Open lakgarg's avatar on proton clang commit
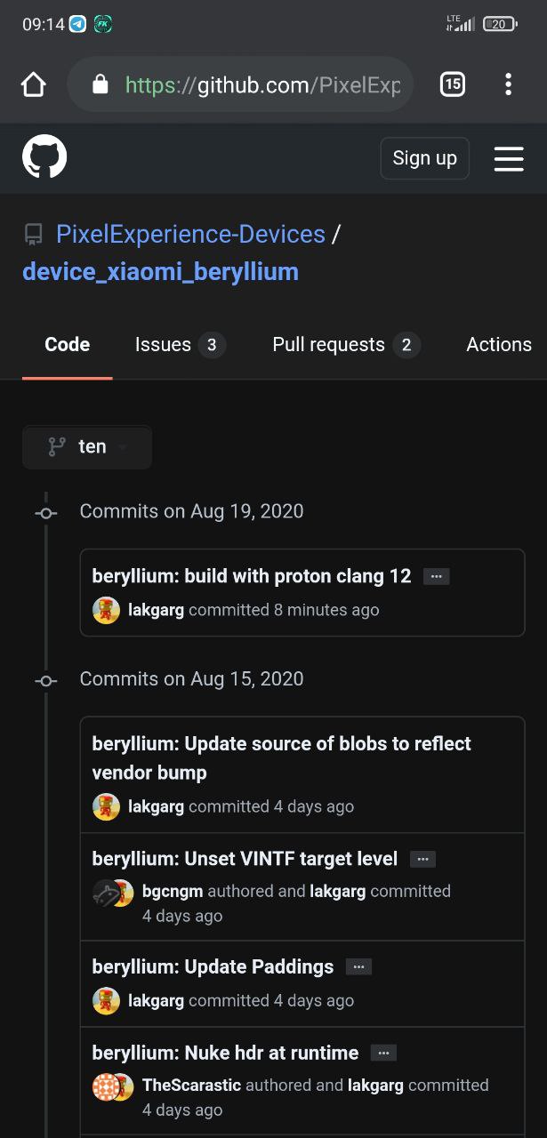The height and width of the screenshot is (1138, 547). [106, 610]
